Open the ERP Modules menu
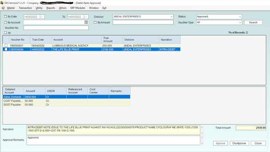The height and width of the screenshot is (152, 270). 78,8
